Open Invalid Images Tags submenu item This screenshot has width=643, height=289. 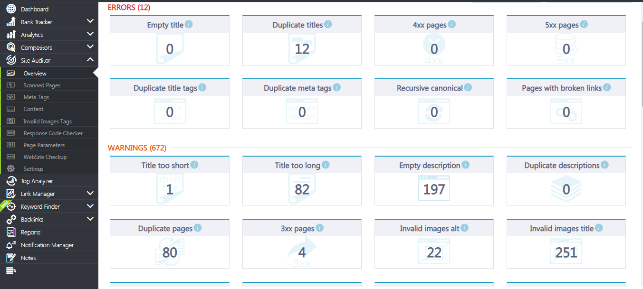click(49, 121)
